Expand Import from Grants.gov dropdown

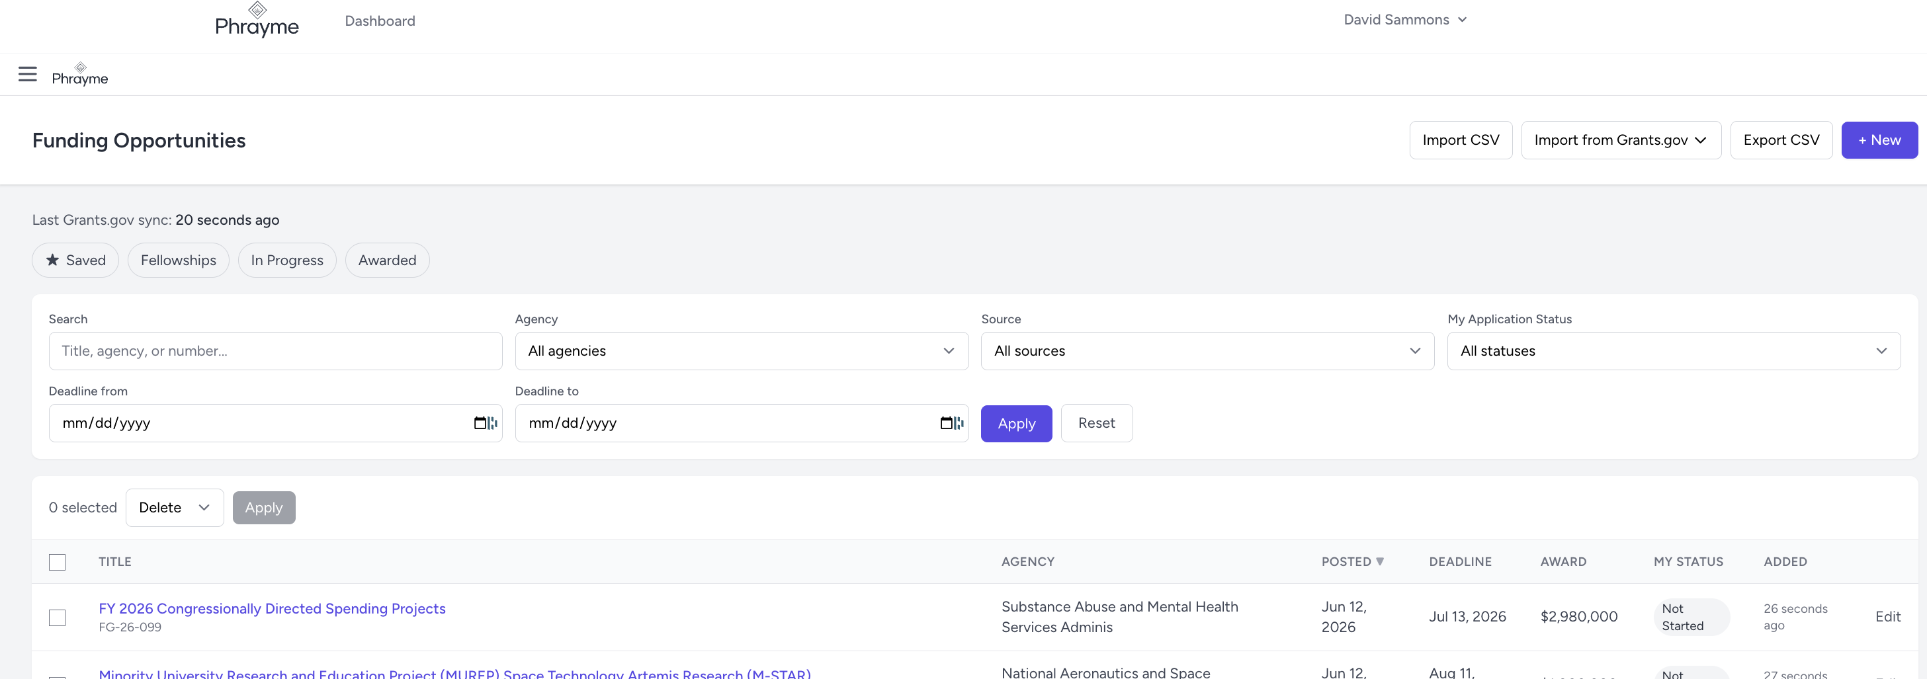[1621, 140]
